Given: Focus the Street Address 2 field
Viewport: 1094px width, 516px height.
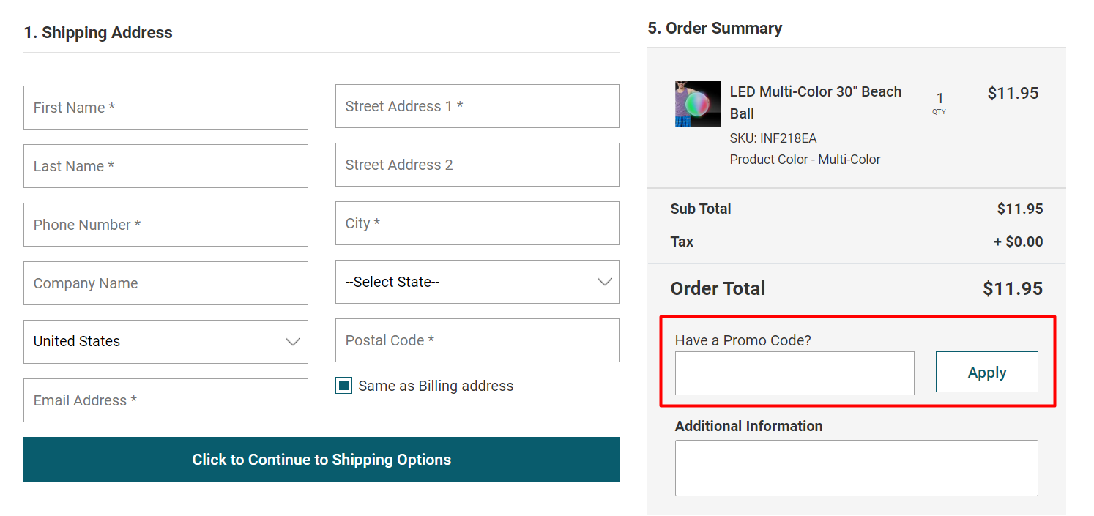Looking at the screenshot, I should tap(477, 165).
